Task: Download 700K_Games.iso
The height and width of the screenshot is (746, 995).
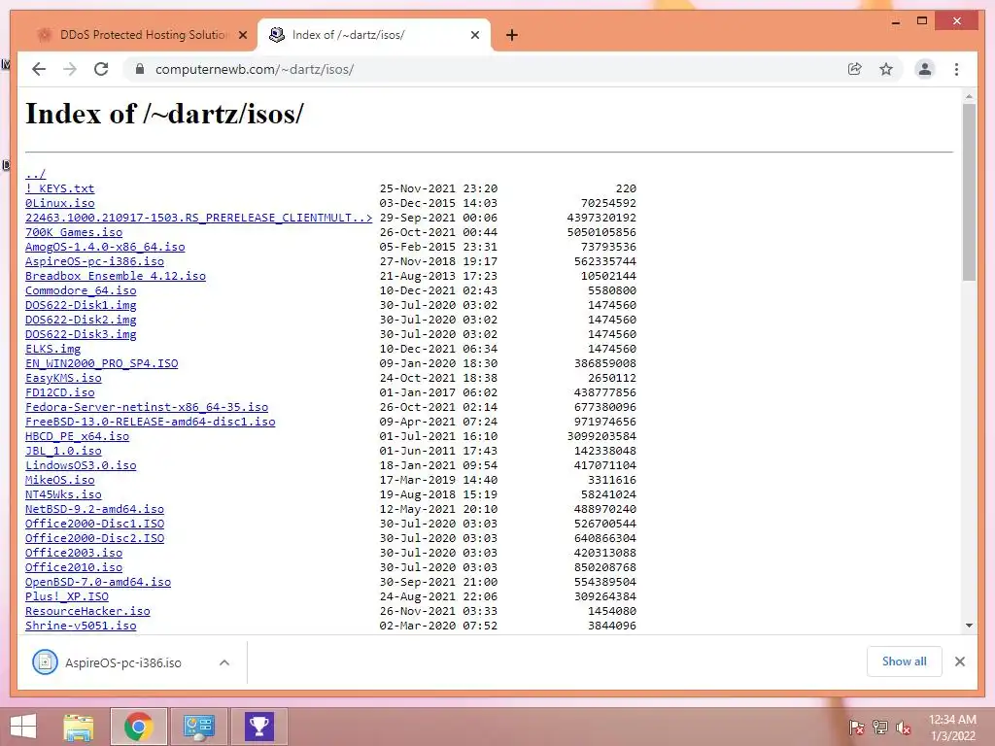Action: 74,232
